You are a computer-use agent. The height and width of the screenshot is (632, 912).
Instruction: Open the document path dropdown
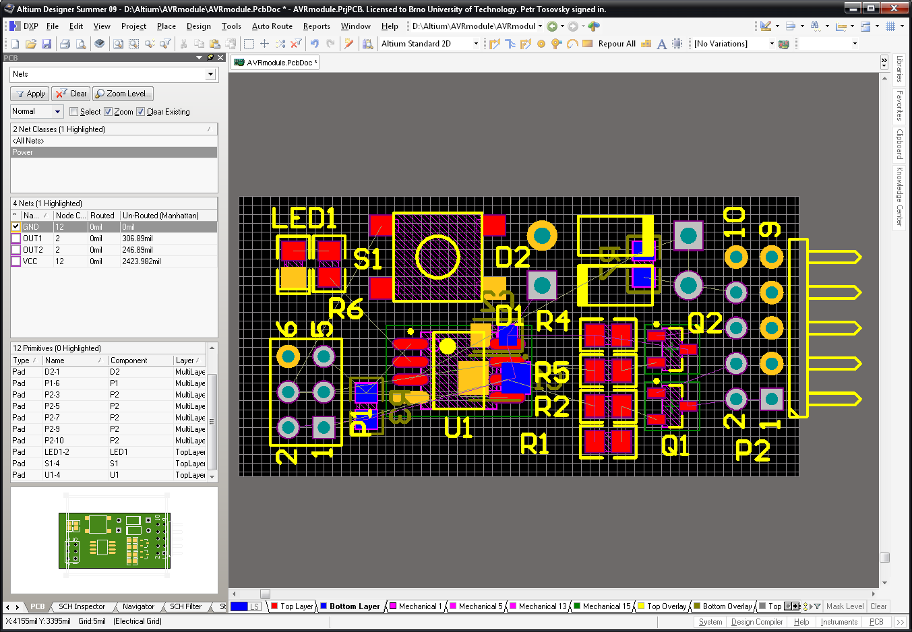coord(540,26)
